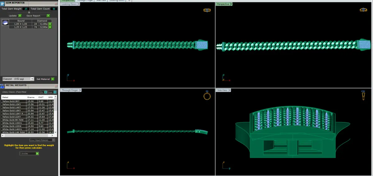
Task: Click the Grams column header
Action: click(x=32, y=97)
